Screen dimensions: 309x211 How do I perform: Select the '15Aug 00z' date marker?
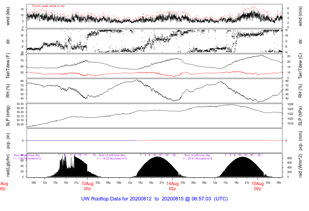tap(257, 186)
